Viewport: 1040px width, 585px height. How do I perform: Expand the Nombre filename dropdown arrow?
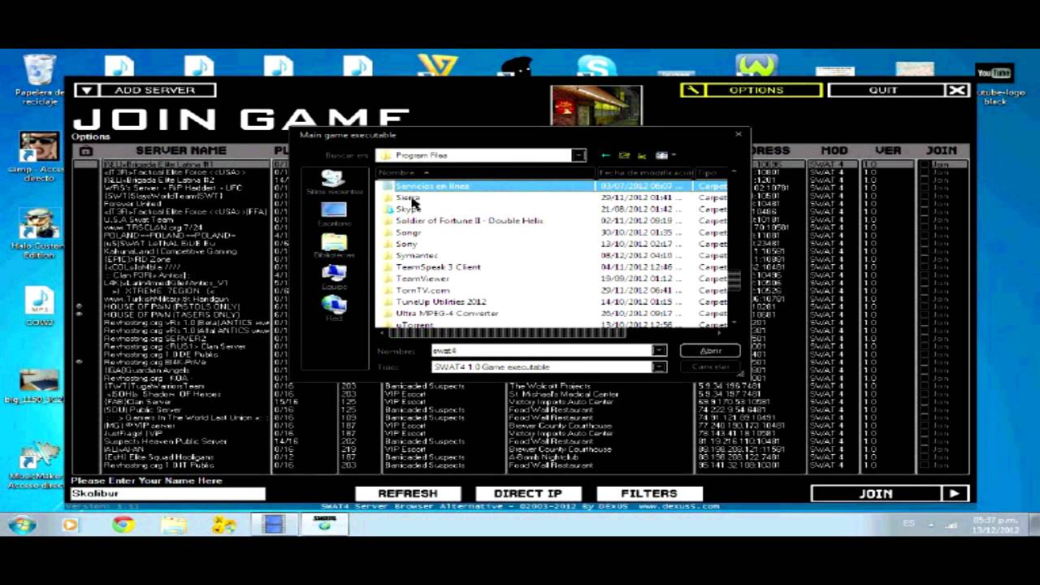click(659, 351)
